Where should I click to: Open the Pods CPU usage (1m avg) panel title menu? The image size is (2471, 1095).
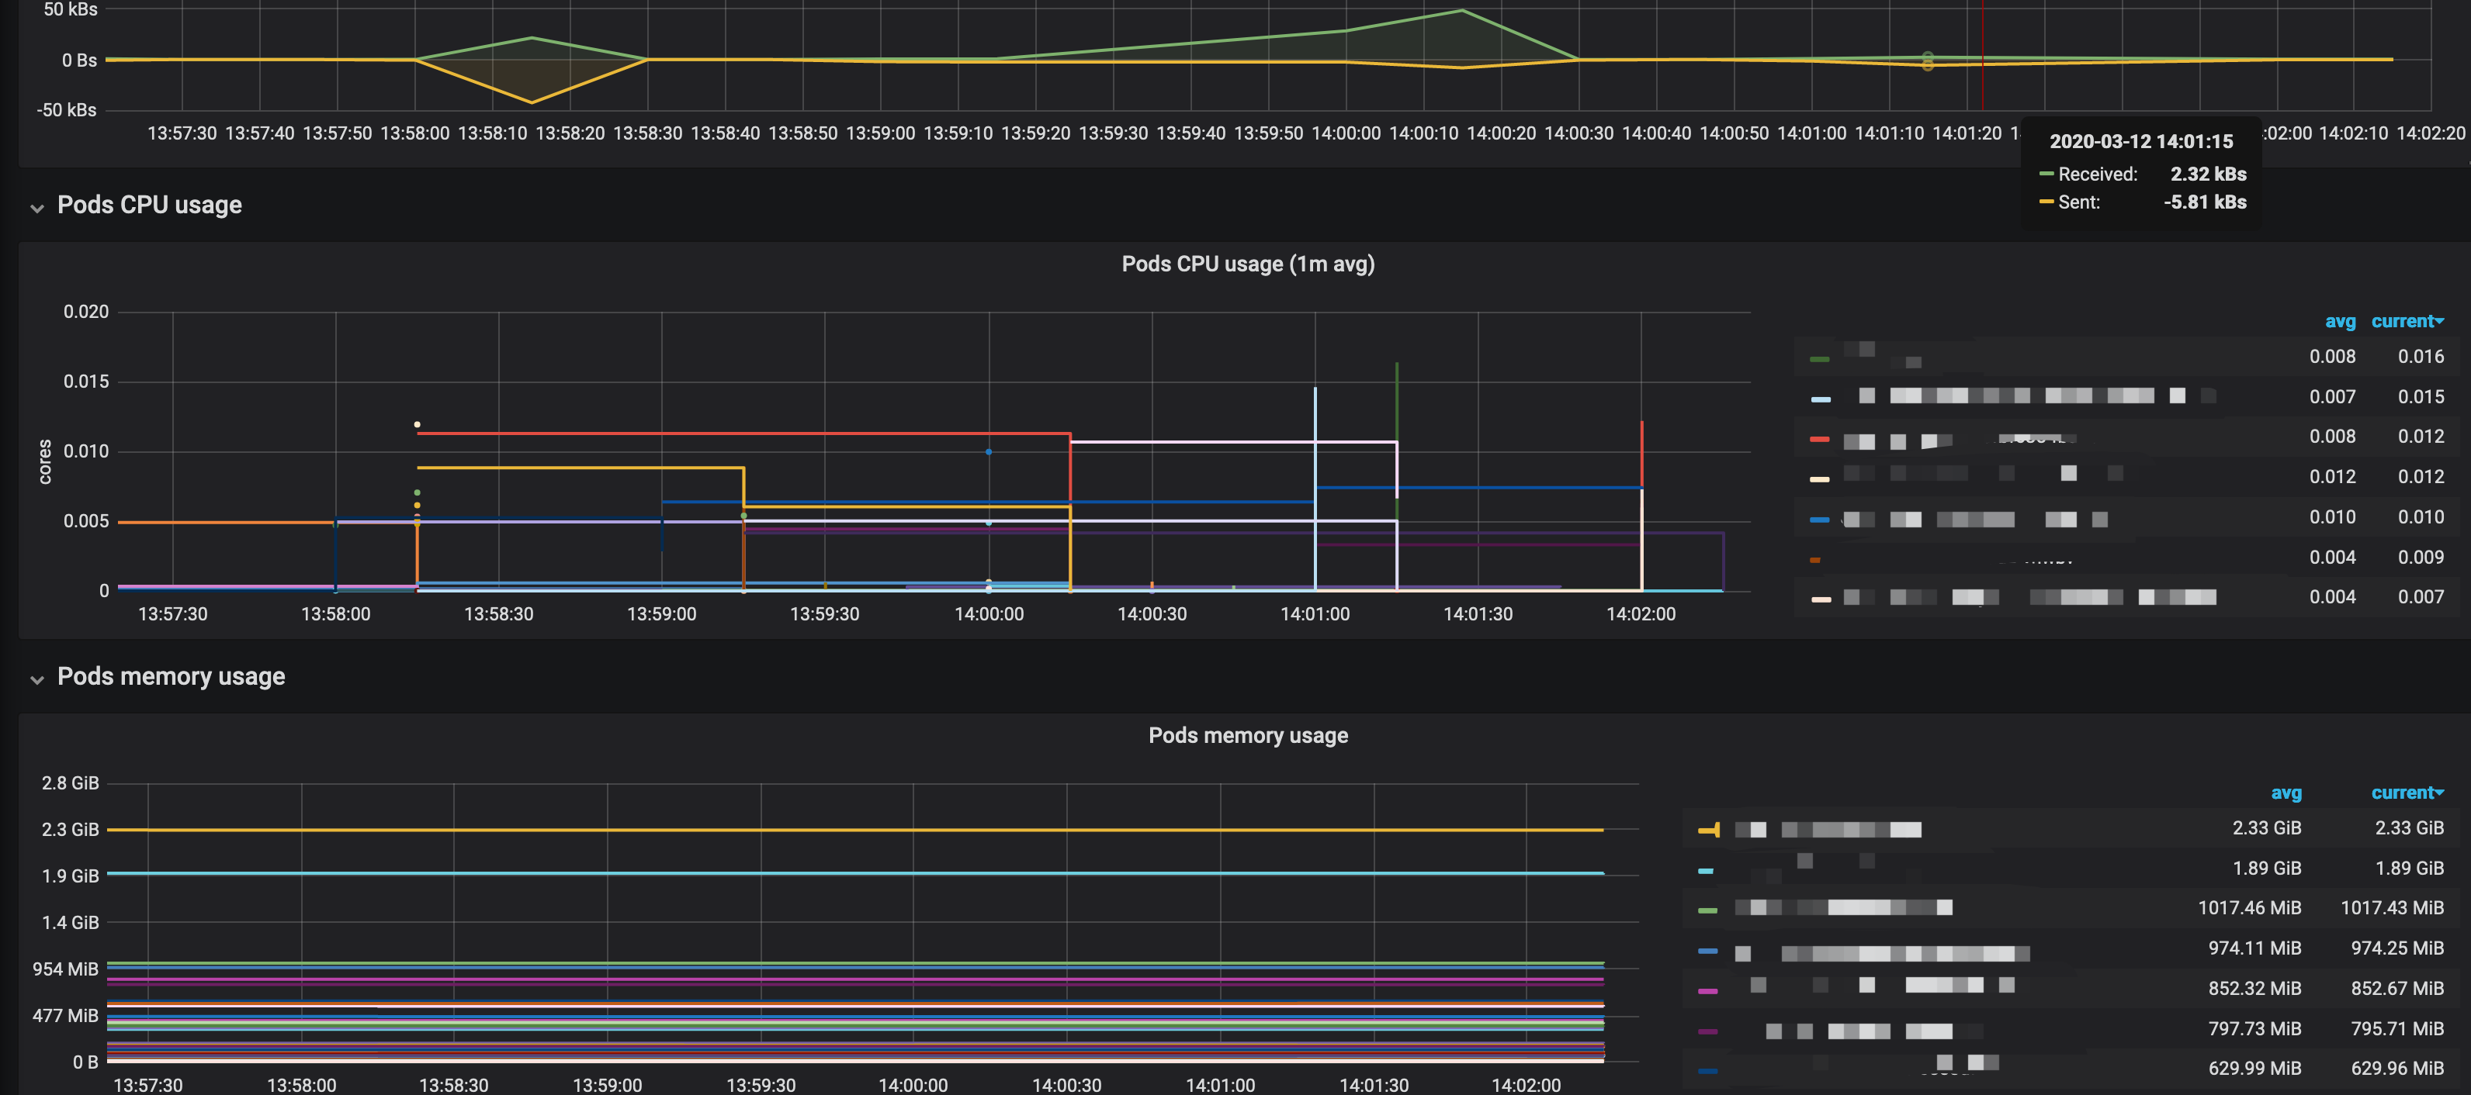(1247, 264)
